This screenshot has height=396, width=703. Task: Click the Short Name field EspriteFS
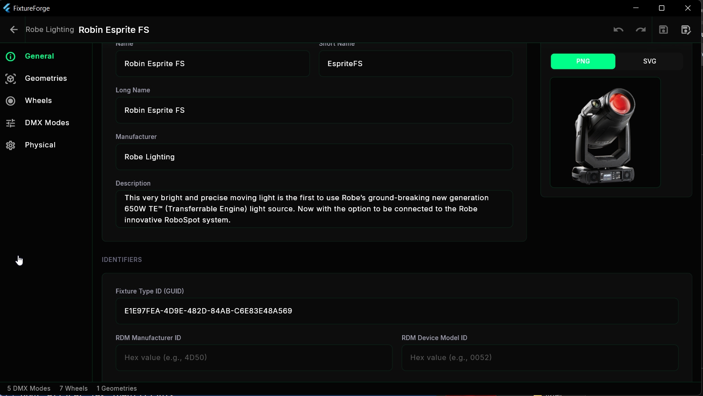click(416, 63)
